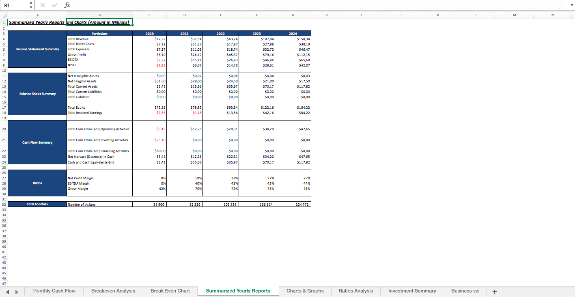
Task: Select the 'Income Statement Summary' block
Action: 37,49
